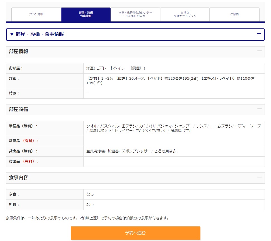Open the お得な交通セットプラン tab
Image resolution: width=271 pixels, height=241 pixels.
185,14
